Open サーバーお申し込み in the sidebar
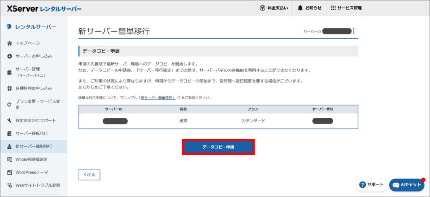Image resolution: width=430 pixels, height=197 pixels. click(34, 56)
